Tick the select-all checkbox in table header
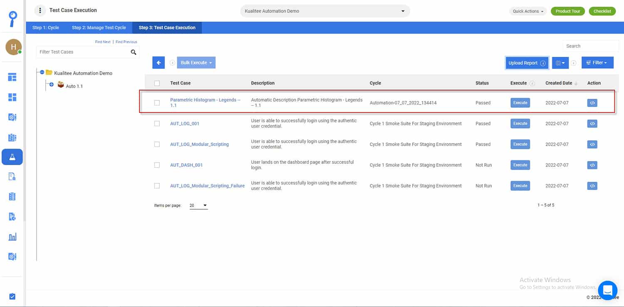The height and width of the screenshot is (307, 624). (x=157, y=83)
